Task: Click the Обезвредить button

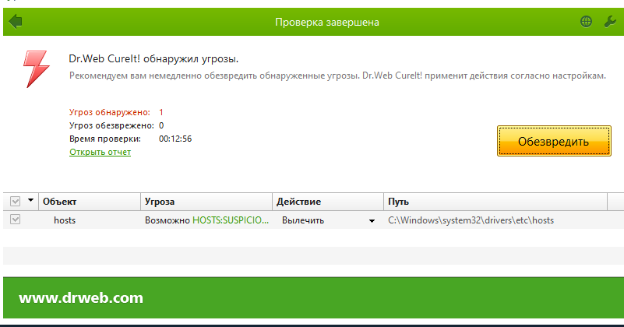Action: [x=554, y=141]
